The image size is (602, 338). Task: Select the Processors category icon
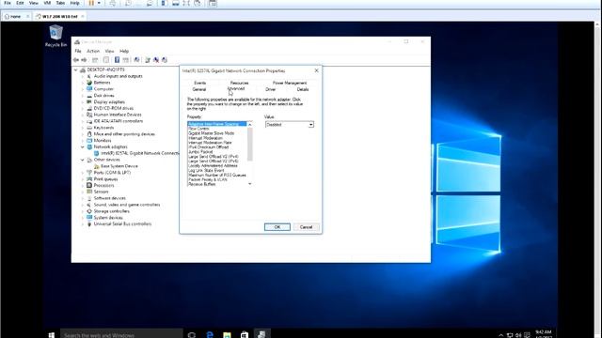[x=89, y=186]
